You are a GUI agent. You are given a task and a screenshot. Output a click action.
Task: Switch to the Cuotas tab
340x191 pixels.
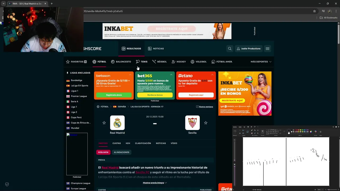[117, 143]
